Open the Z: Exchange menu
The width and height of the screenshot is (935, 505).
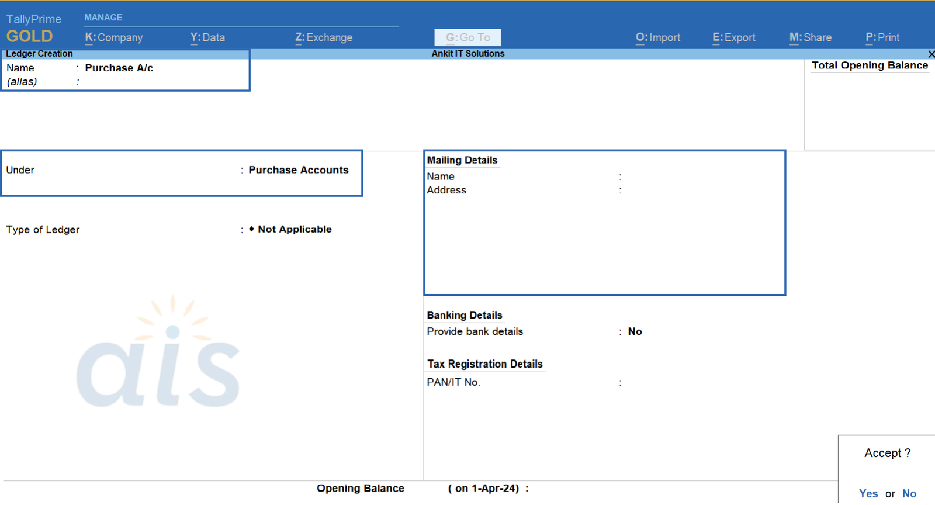324,37
